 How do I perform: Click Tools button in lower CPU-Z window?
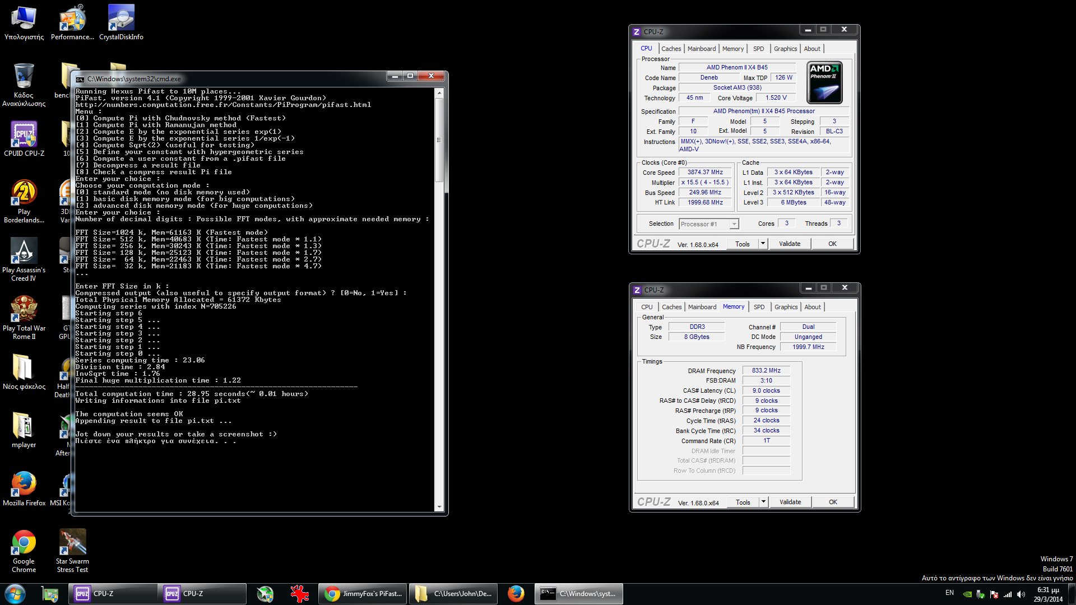coord(743,502)
